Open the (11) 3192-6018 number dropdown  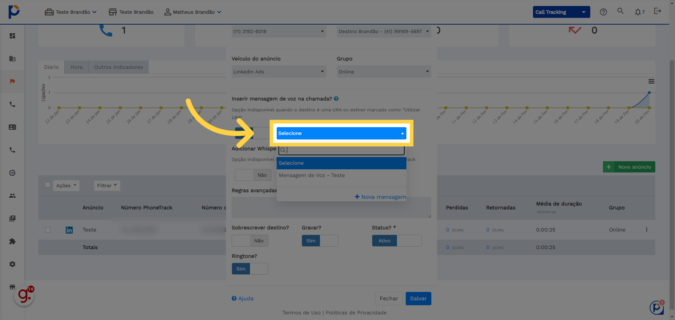pyautogui.click(x=279, y=31)
